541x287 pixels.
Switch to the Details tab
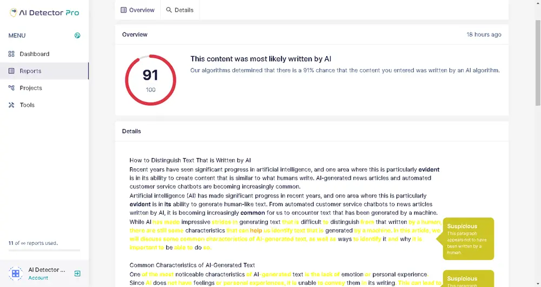pyautogui.click(x=180, y=10)
